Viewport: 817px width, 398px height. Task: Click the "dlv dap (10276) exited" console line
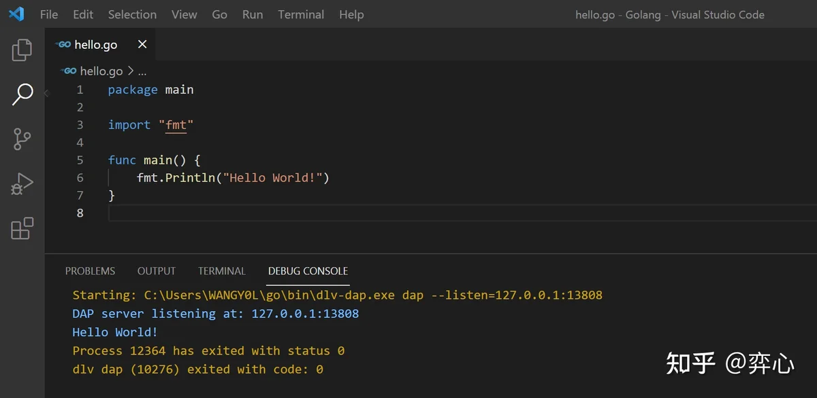coord(197,369)
